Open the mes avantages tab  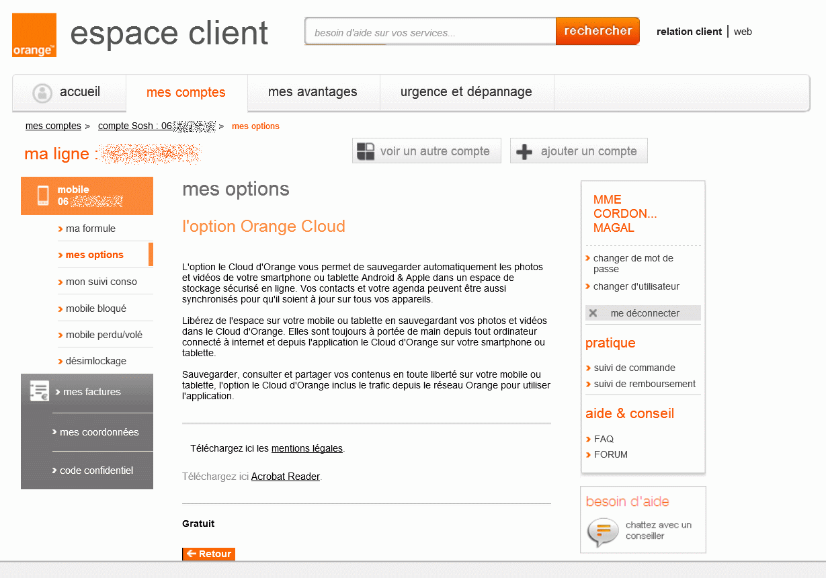[313, 92]
